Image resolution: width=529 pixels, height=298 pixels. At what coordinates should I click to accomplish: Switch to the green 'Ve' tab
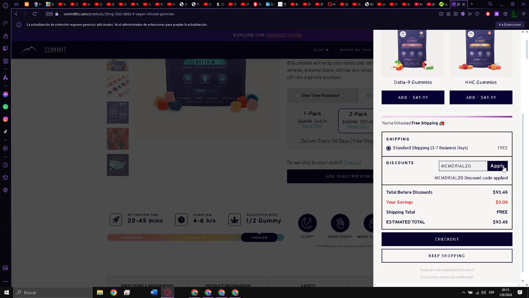point(443,4)
